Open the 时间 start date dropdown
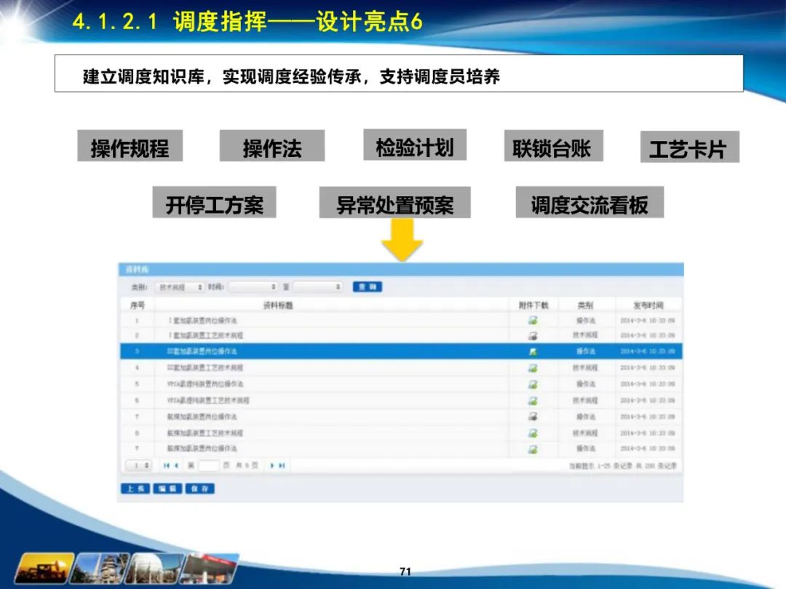 (253, 287)
